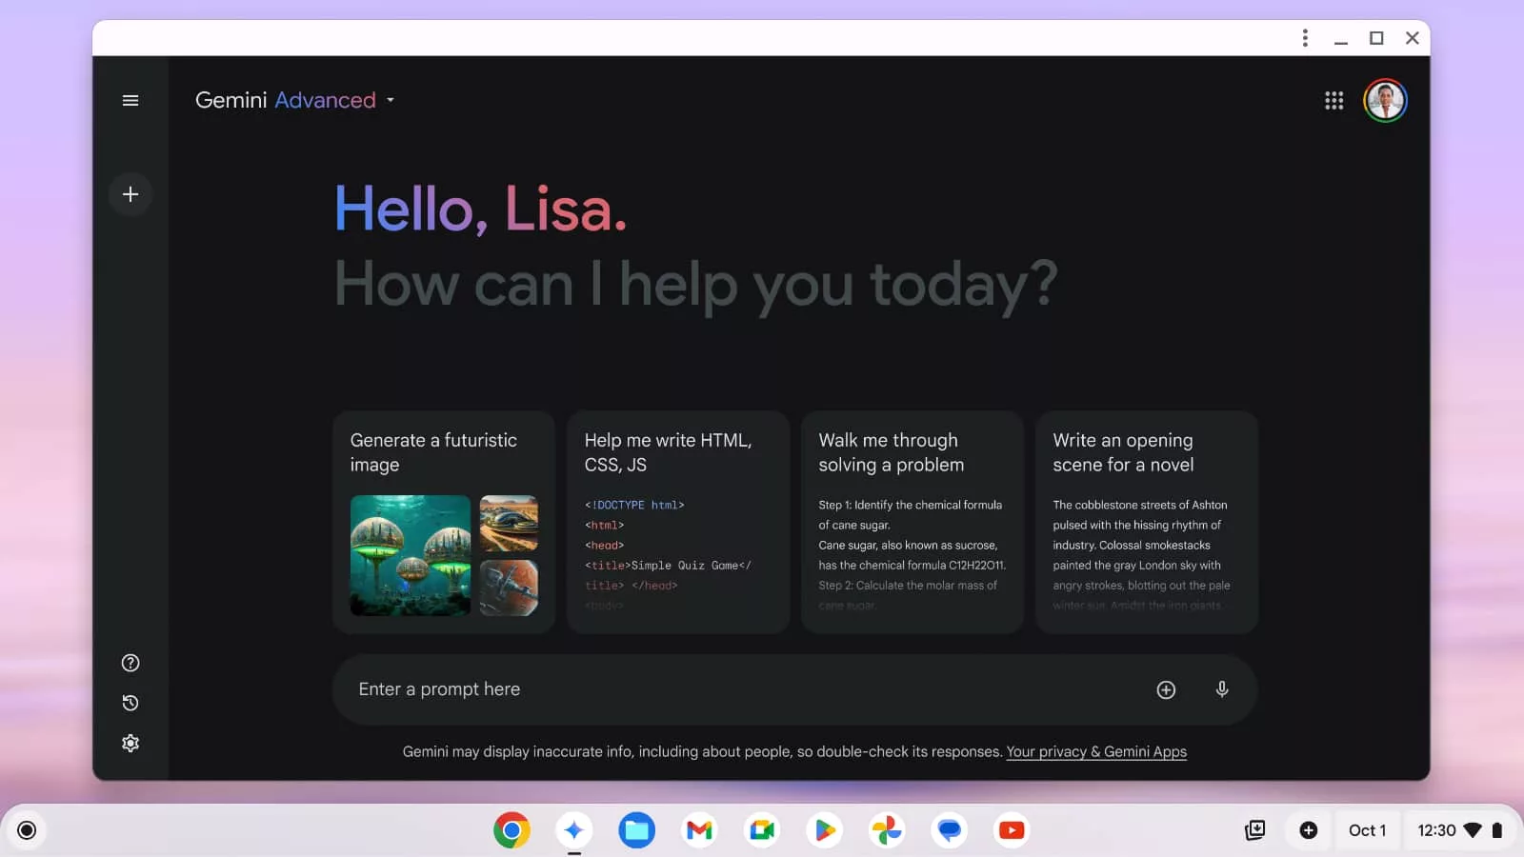Viewport: 1524px width, 857px height.
Task: Pick the 'Walk me through solving a problem' card
Action: [x=912, y=452]
